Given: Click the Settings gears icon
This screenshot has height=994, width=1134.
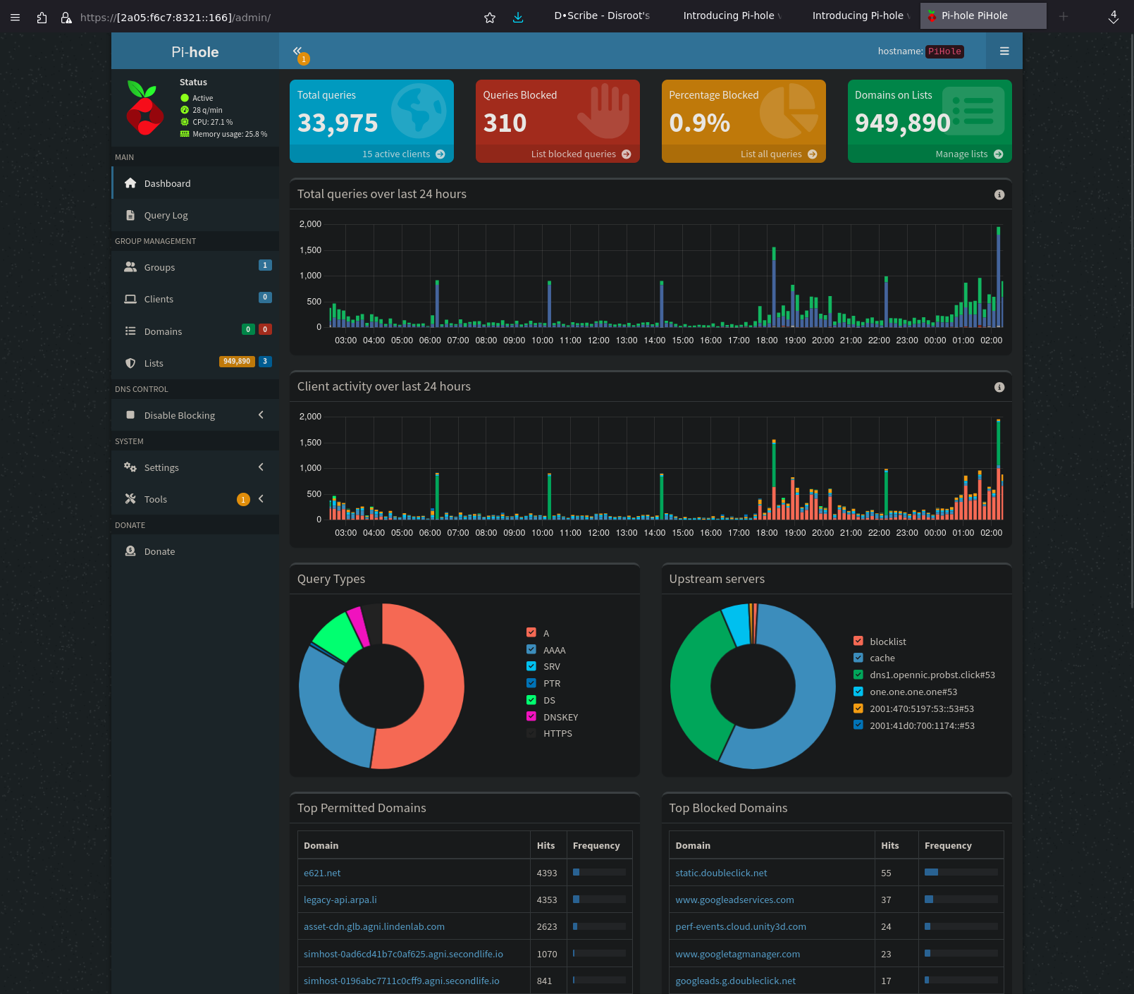Looking at the screenshot, I should (x=130, y=467).
